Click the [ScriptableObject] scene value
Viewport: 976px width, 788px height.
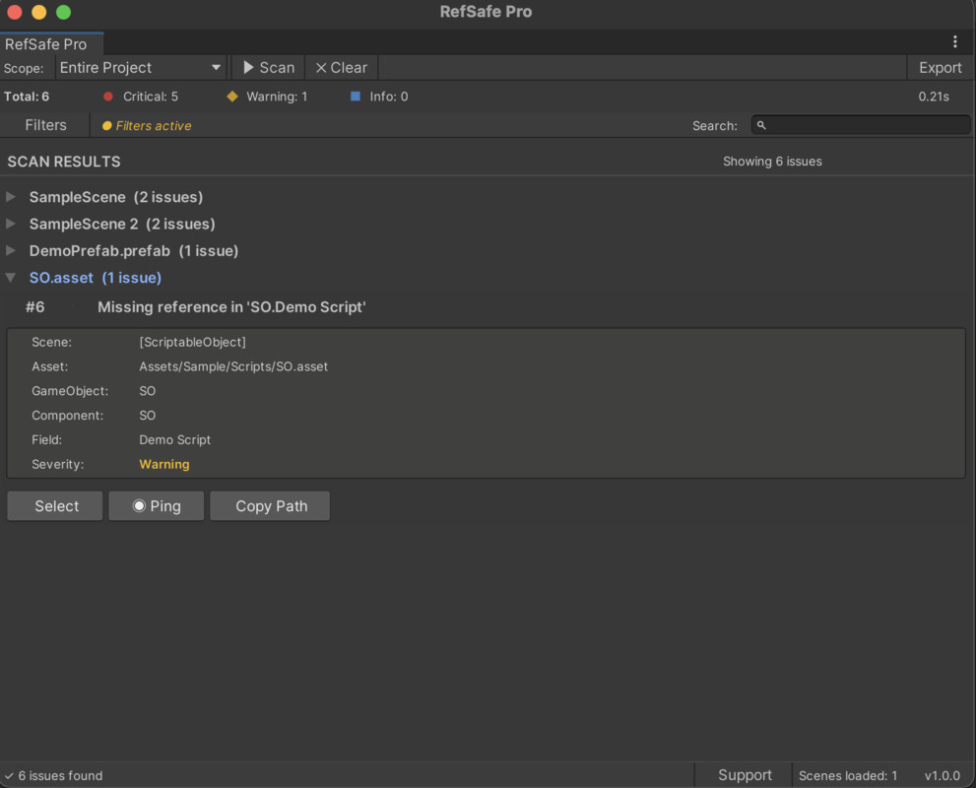point(192,343)
